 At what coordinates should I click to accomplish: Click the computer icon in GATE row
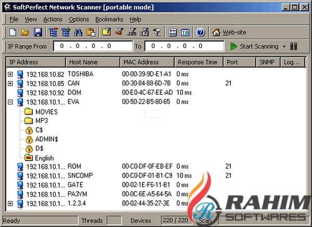click(x=20, y=185)
